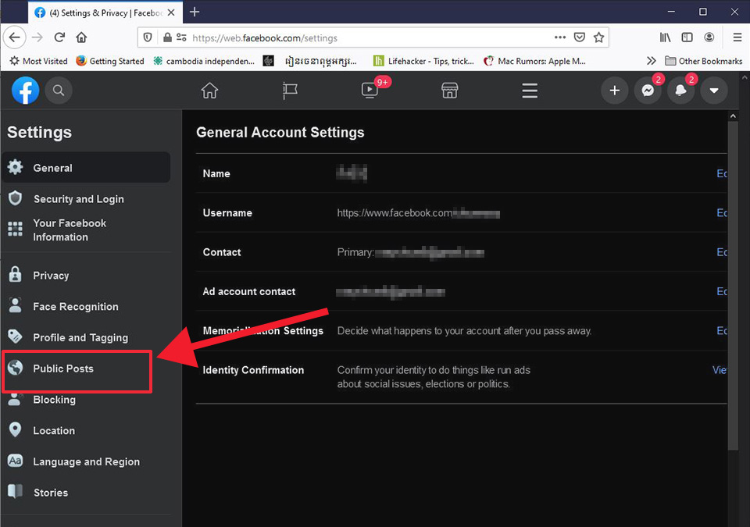Screen dimensions: 750x527
Task: Click the settings panel vertical scrollbar
Action: coord(733,285)
